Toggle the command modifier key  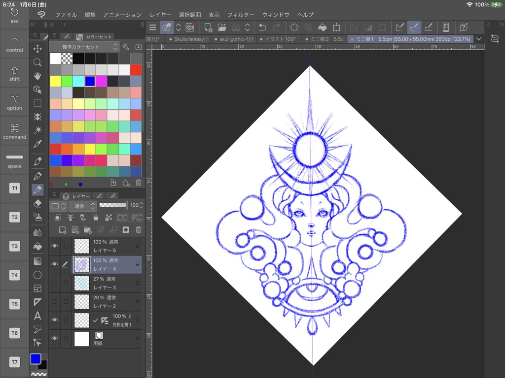point(14,131)
